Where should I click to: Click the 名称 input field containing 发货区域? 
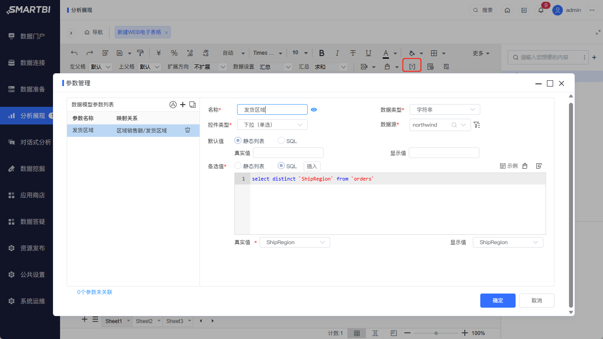pyautogui.click(x=272, y=109)
